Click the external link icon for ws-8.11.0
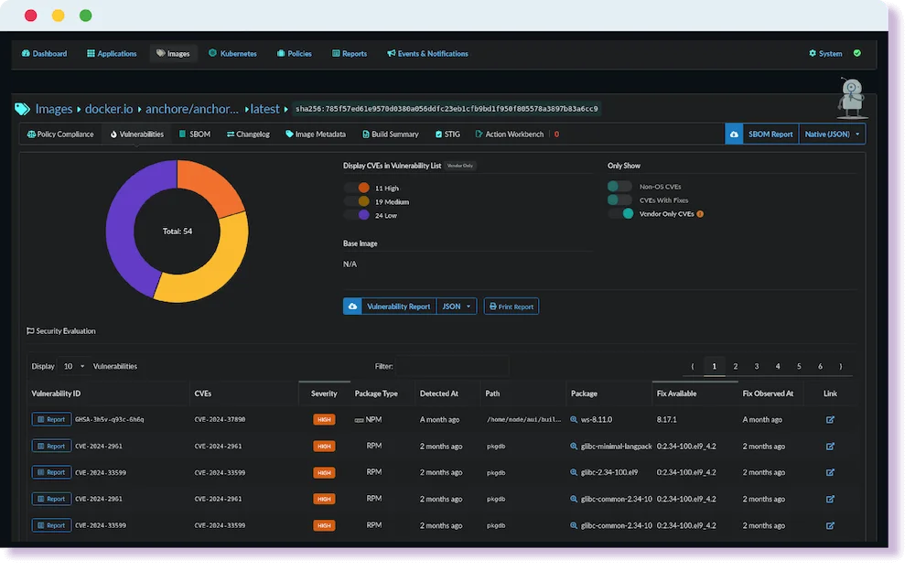The height and width of the screenshot is (571, 915). pos(830,419)
